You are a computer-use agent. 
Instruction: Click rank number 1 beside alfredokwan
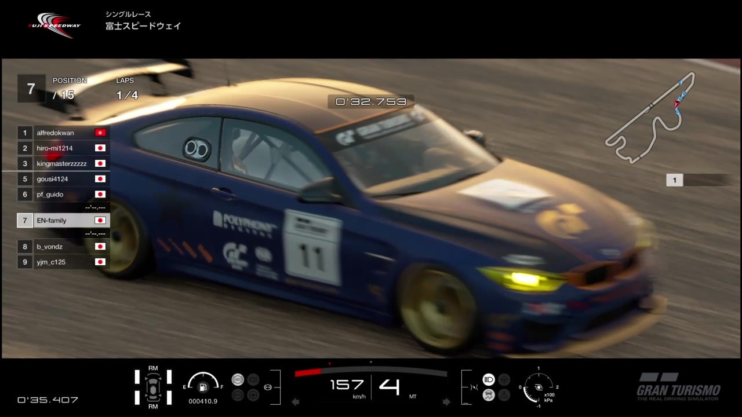(x=25, y=133)
